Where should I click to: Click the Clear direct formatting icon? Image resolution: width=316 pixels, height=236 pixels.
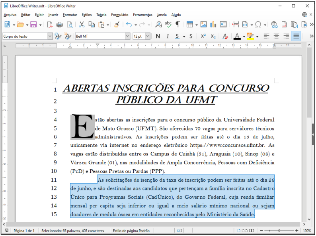pos(225,36)
